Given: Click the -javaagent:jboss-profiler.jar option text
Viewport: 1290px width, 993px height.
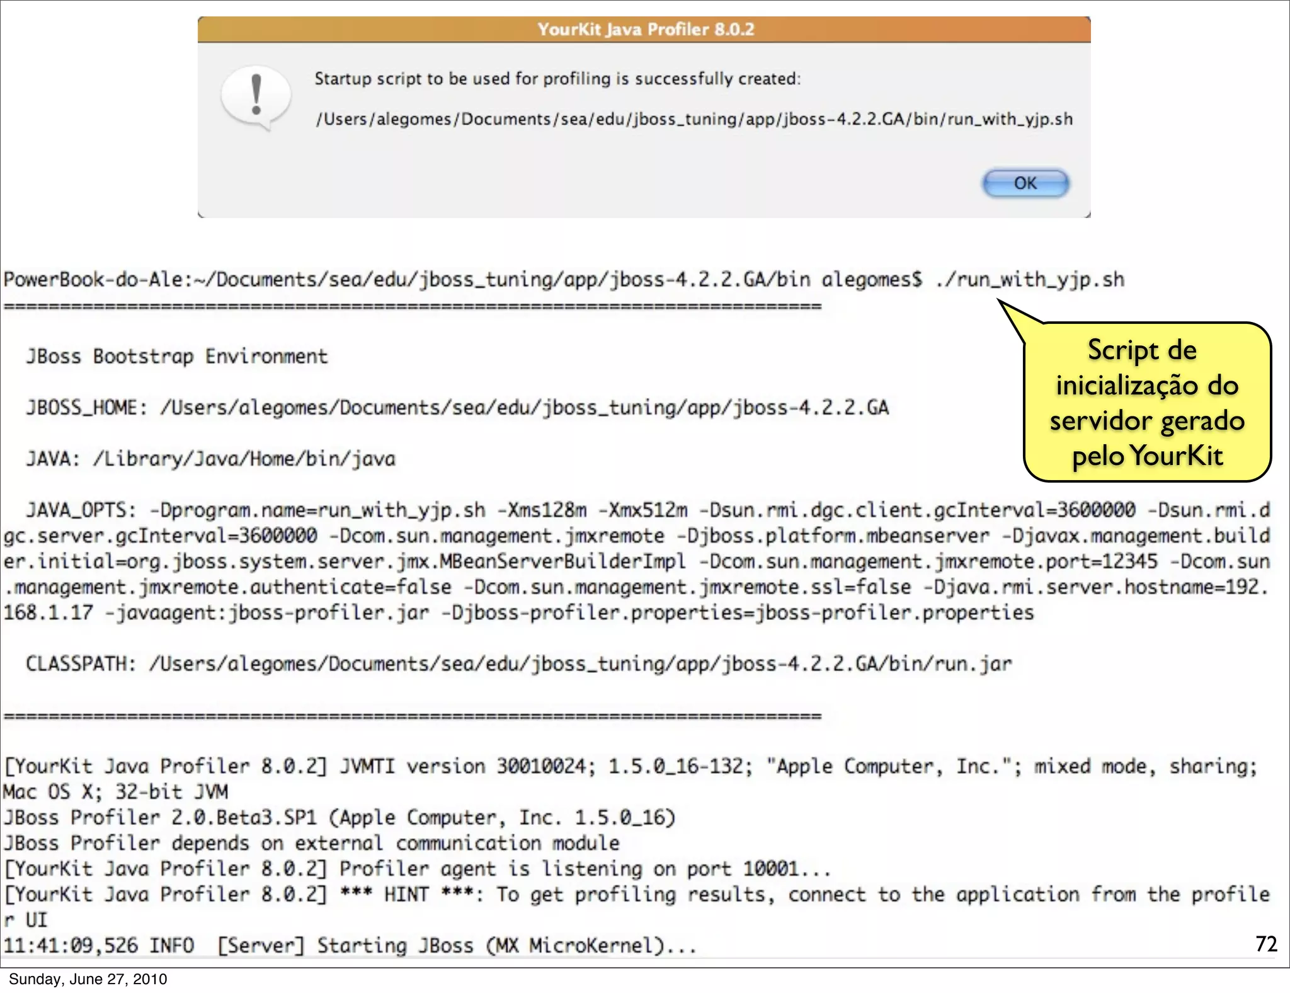Looking at the screenshot, I should click(266, 612).
